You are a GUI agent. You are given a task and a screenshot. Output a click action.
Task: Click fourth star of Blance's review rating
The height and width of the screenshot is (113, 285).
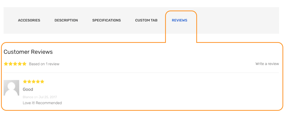38,81
